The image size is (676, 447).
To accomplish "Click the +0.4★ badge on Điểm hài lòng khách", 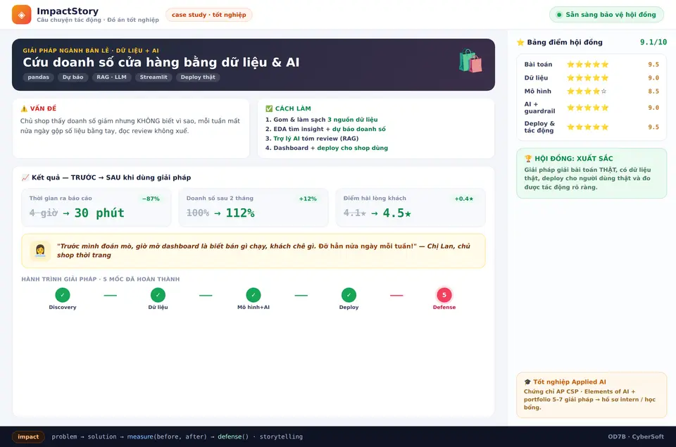I will click(464, 199).
